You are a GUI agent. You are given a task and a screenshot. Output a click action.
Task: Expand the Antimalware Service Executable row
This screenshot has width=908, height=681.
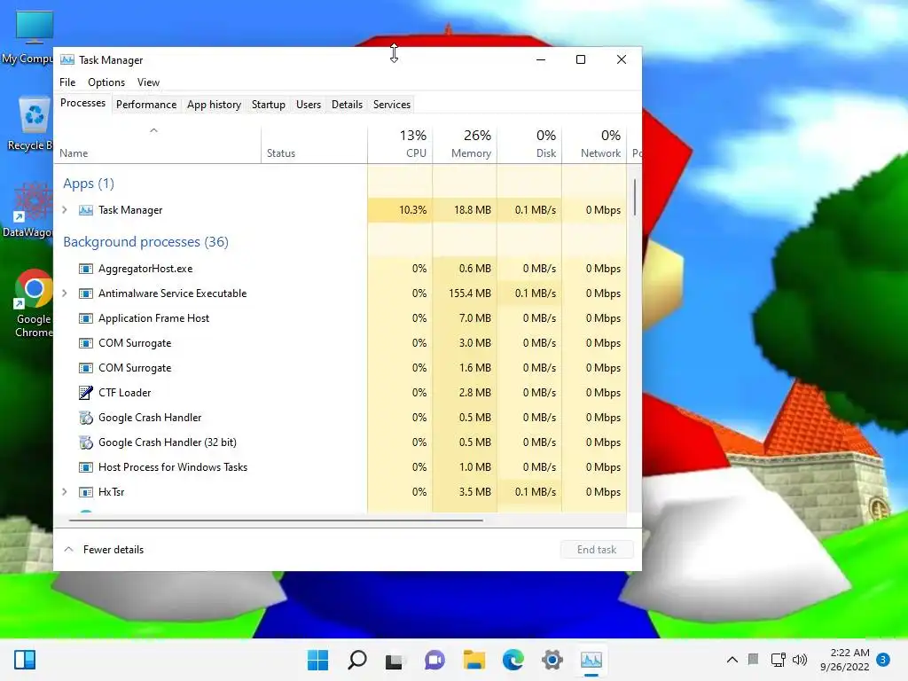click(65, 293)
